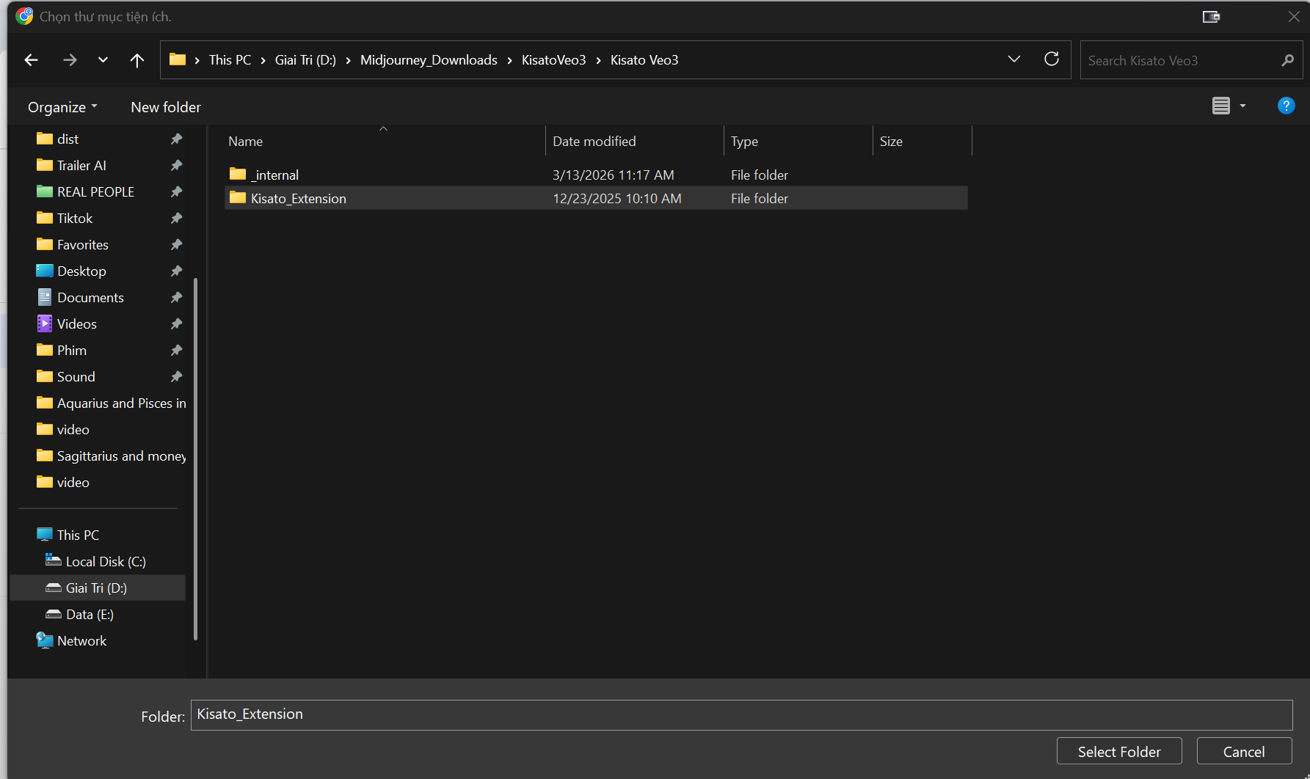1310x779 pixels.
Task: Focus the Search Kisato Veo3 box
Action: point(1182,60)
